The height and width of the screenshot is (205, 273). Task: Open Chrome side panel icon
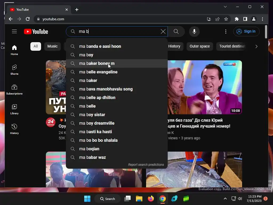click(x=245, y=19)
